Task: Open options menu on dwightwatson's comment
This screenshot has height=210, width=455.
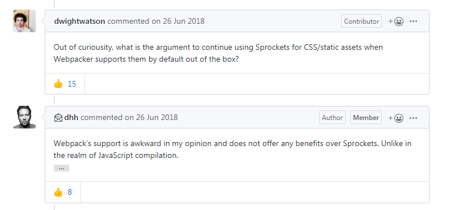Action: tap(413, 21)
